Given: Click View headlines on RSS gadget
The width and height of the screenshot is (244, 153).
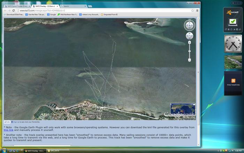Looking at the screenshot, I should (x=233, y=85).
